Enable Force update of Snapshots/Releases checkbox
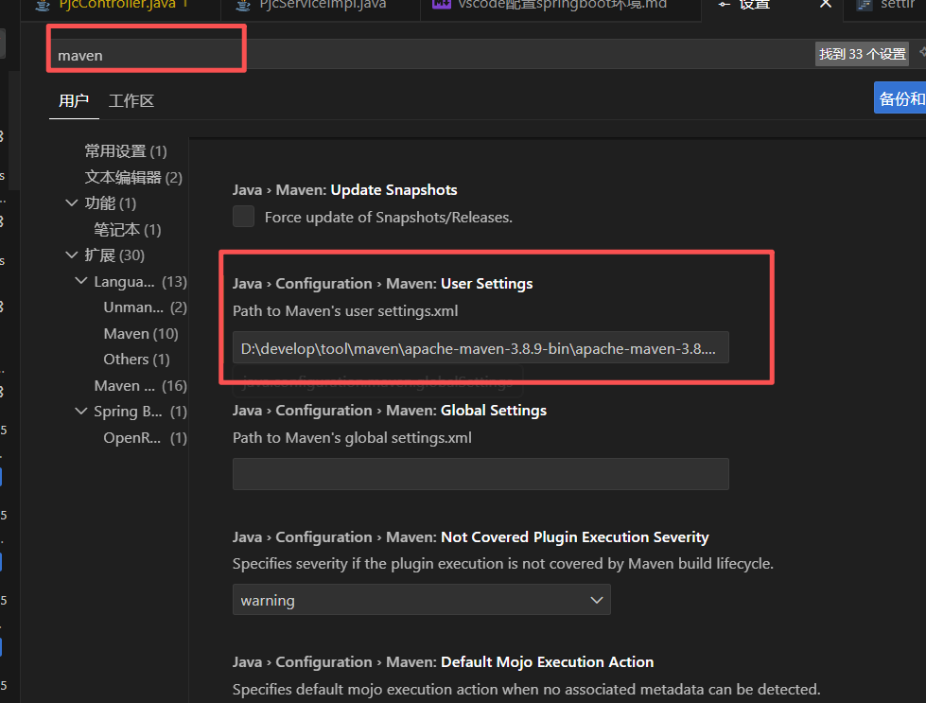926x703 pixels. [244, 217]
